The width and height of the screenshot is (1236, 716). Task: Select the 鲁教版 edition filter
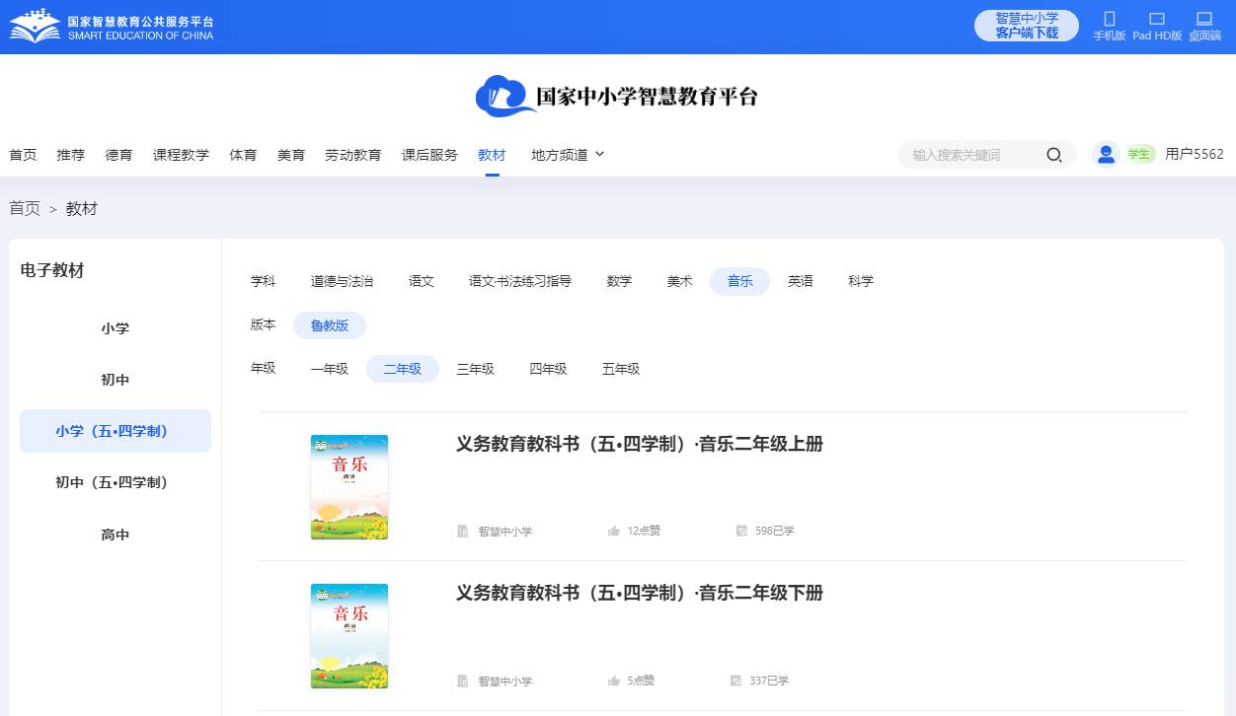tap(330, 325)
